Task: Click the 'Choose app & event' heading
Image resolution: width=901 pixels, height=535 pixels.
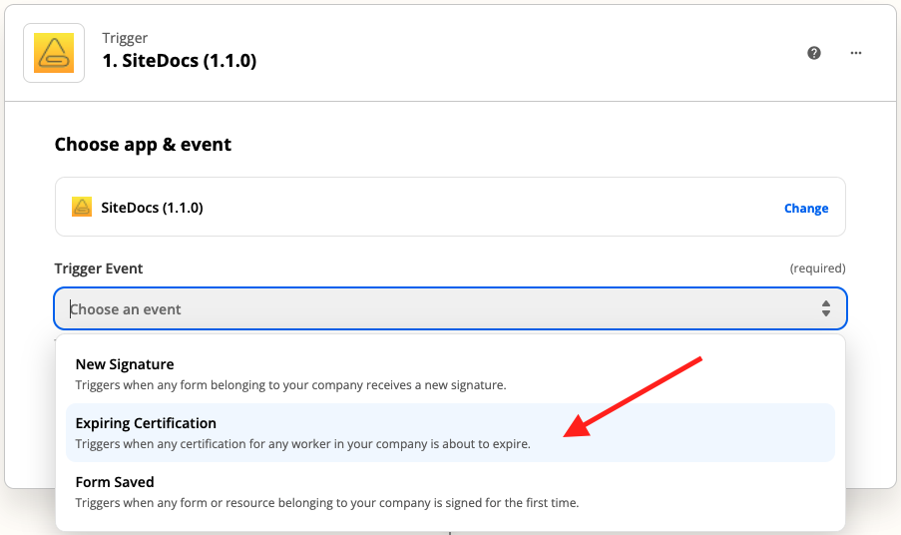Action: pyautogui.click(x=143, y=145)
